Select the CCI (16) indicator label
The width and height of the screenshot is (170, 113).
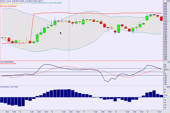point(11,62)
